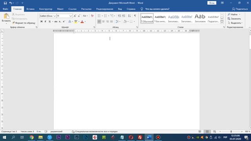The width and height of the screenshot is (251, 141).
Task: Decrease the font size with A˅
Action: pyautogui.click(x=79, y=16)
